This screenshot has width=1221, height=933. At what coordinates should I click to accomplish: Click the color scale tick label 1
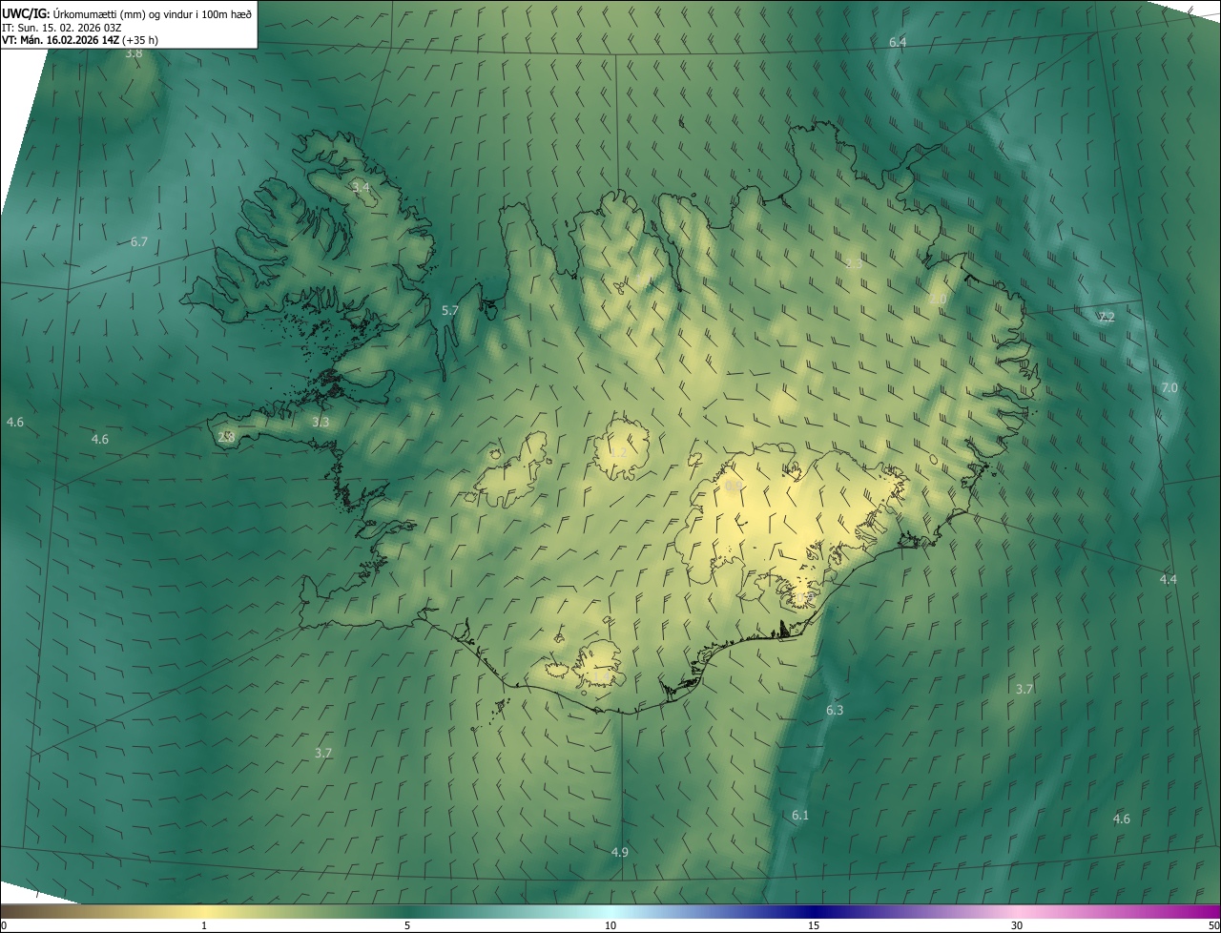coord(203,925)
